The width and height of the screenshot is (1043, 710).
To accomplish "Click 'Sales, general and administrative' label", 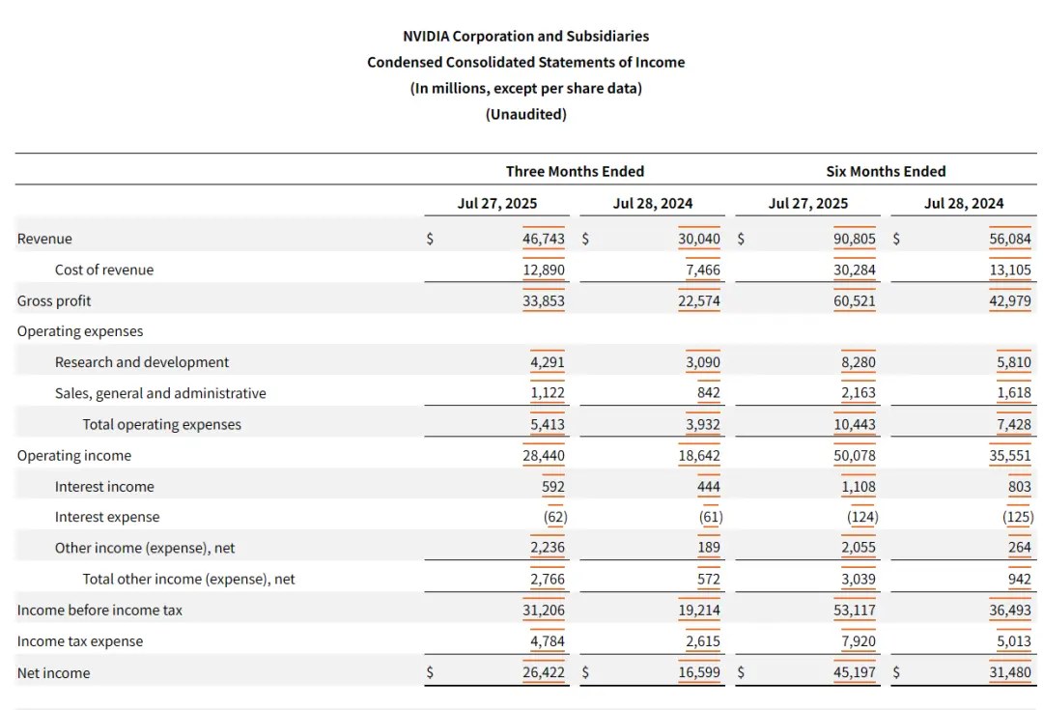I will pyautogui.click(x=160, y=393).
